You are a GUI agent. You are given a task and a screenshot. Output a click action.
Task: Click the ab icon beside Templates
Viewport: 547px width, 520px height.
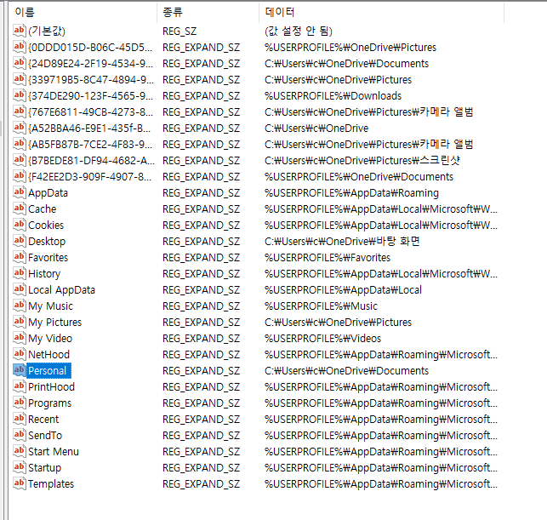tap(20, 483)
